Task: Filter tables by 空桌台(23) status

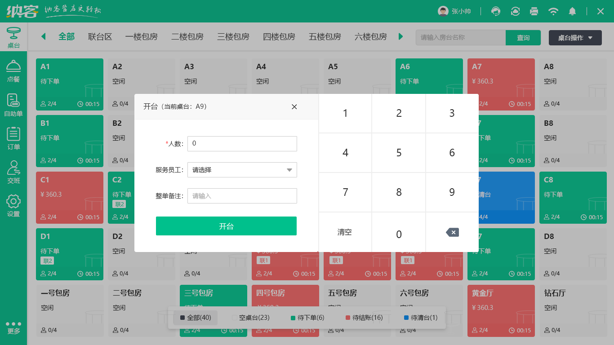Action: (251, 318)
